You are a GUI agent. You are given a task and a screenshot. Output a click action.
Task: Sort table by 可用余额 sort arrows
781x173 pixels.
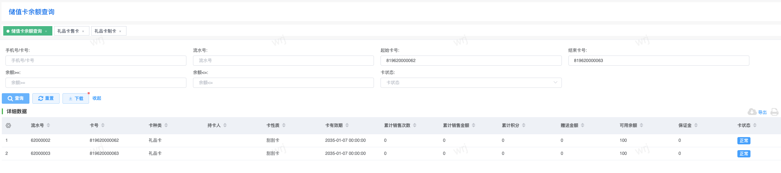click(x=641, y=125)
